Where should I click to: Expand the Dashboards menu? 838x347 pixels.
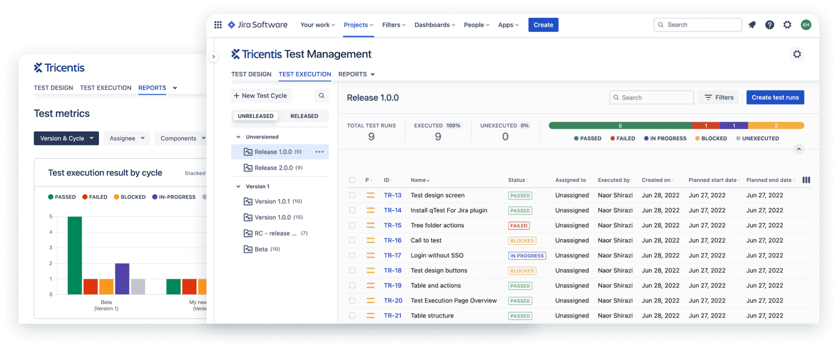click(x=434, y=25)
